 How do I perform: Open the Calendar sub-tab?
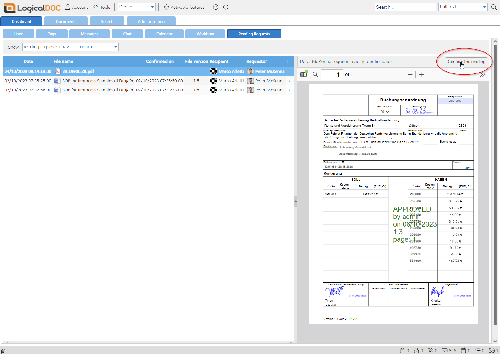click(164, 34)
